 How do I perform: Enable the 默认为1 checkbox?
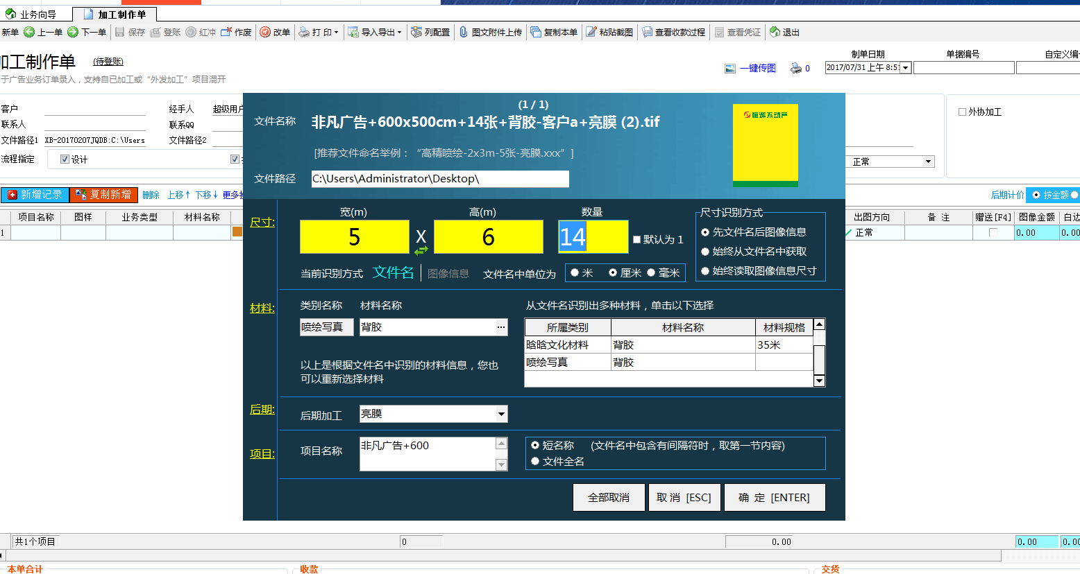point(636,239)
